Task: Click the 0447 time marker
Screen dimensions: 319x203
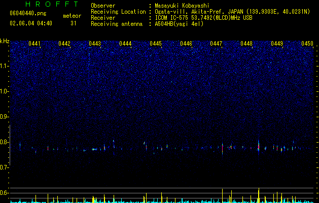Action: (x=216, y=44)
